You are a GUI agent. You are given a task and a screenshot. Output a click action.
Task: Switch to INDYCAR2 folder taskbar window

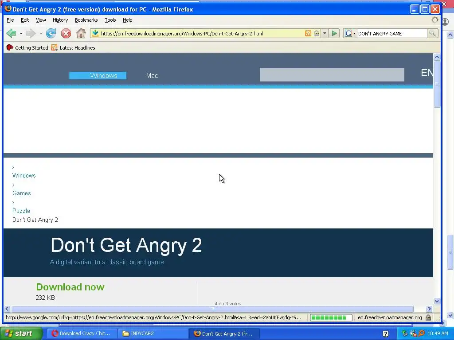click(x=153, y=333)
